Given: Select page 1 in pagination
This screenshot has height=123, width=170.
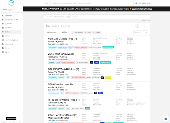Looking at the screenshot, I should click(x=137, y=26).
